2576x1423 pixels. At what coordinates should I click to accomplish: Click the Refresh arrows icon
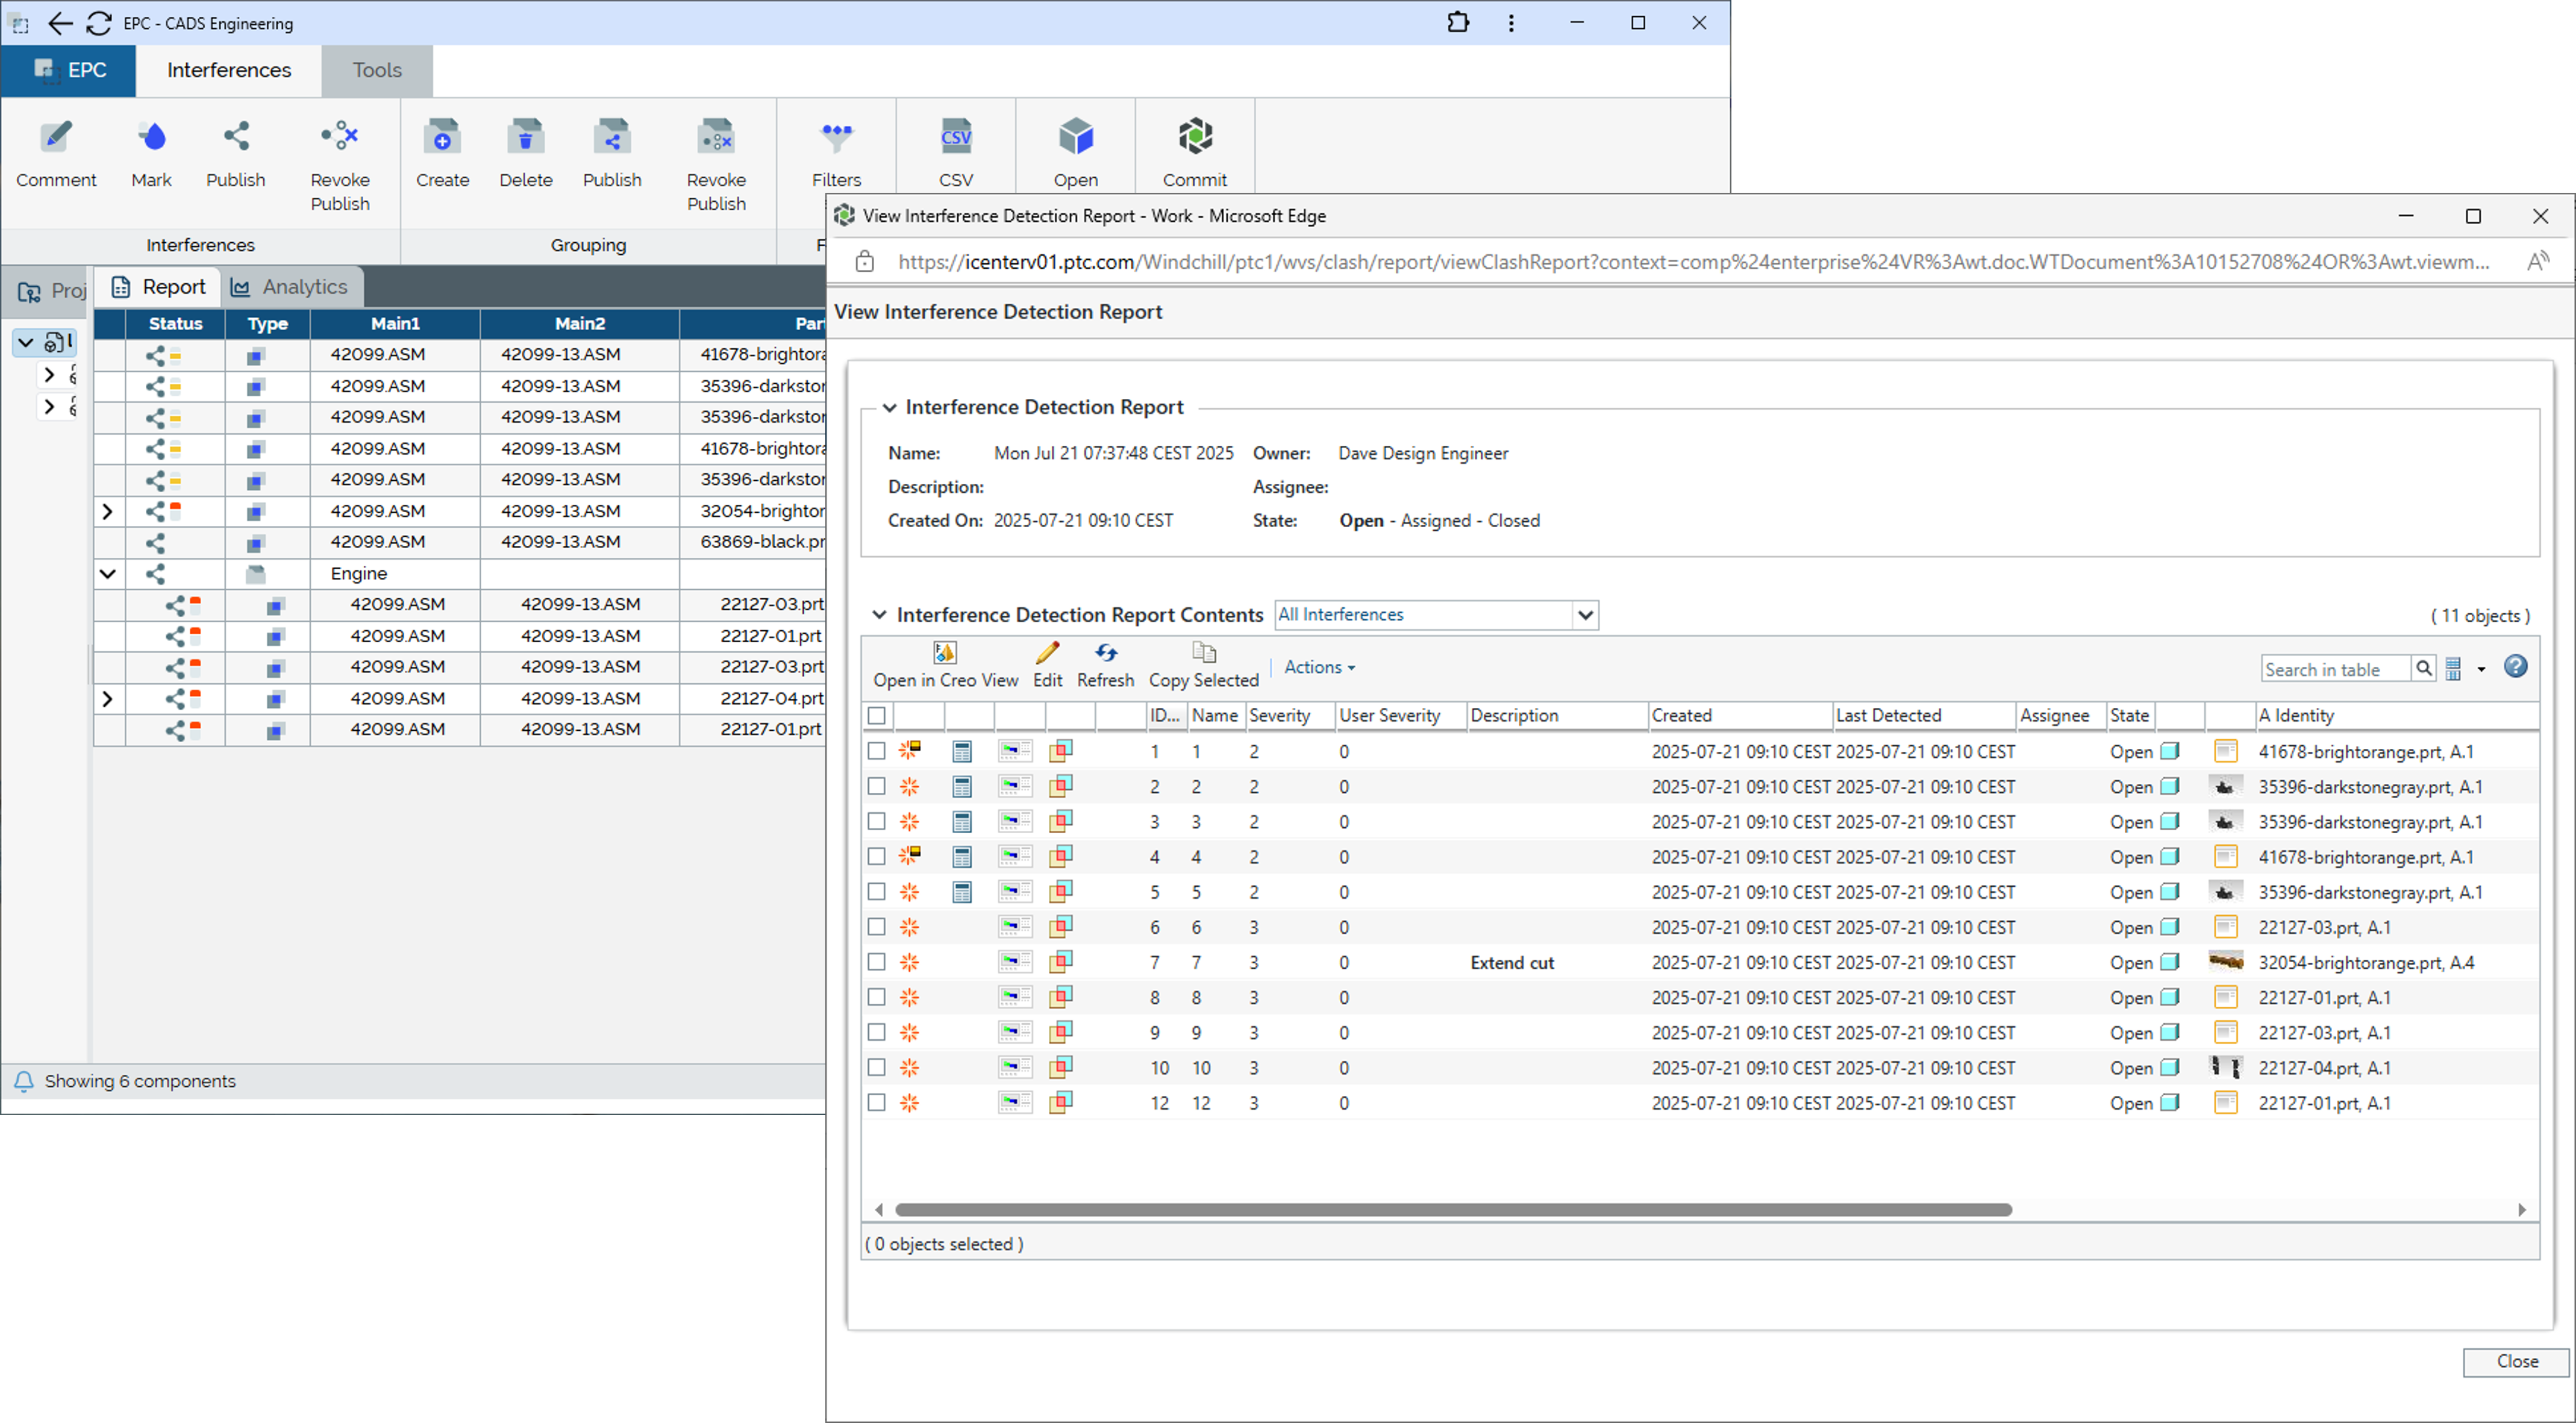click(1105, 653)
